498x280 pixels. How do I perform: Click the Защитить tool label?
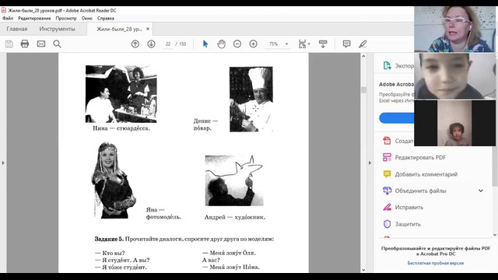(408, 224)
